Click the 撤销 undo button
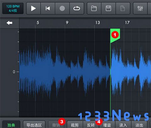Image resolution: width=151 pixels, height=128 pixels. pos(56,125)
